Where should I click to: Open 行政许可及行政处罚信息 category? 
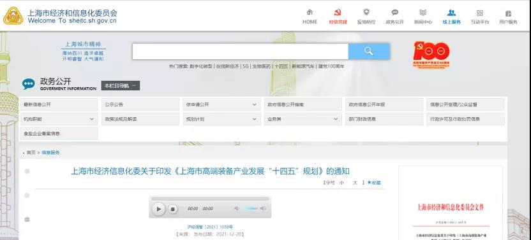point(465,119)
